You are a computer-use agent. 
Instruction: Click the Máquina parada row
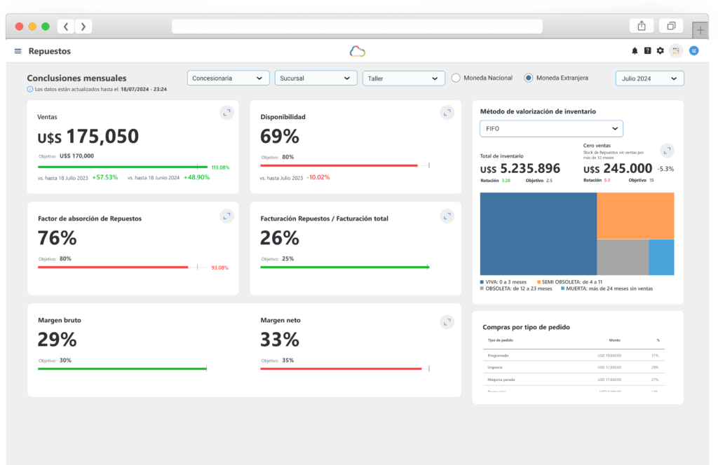point(574,380)
